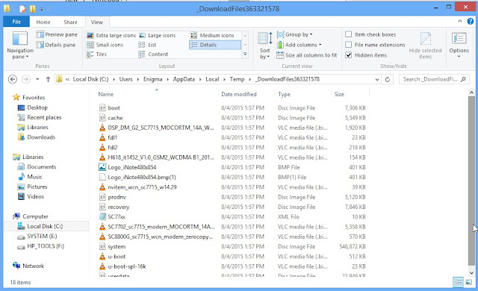Enable File name extensions checkbox
This screenshot has width=478, height=291.
(x=349, y=45)
